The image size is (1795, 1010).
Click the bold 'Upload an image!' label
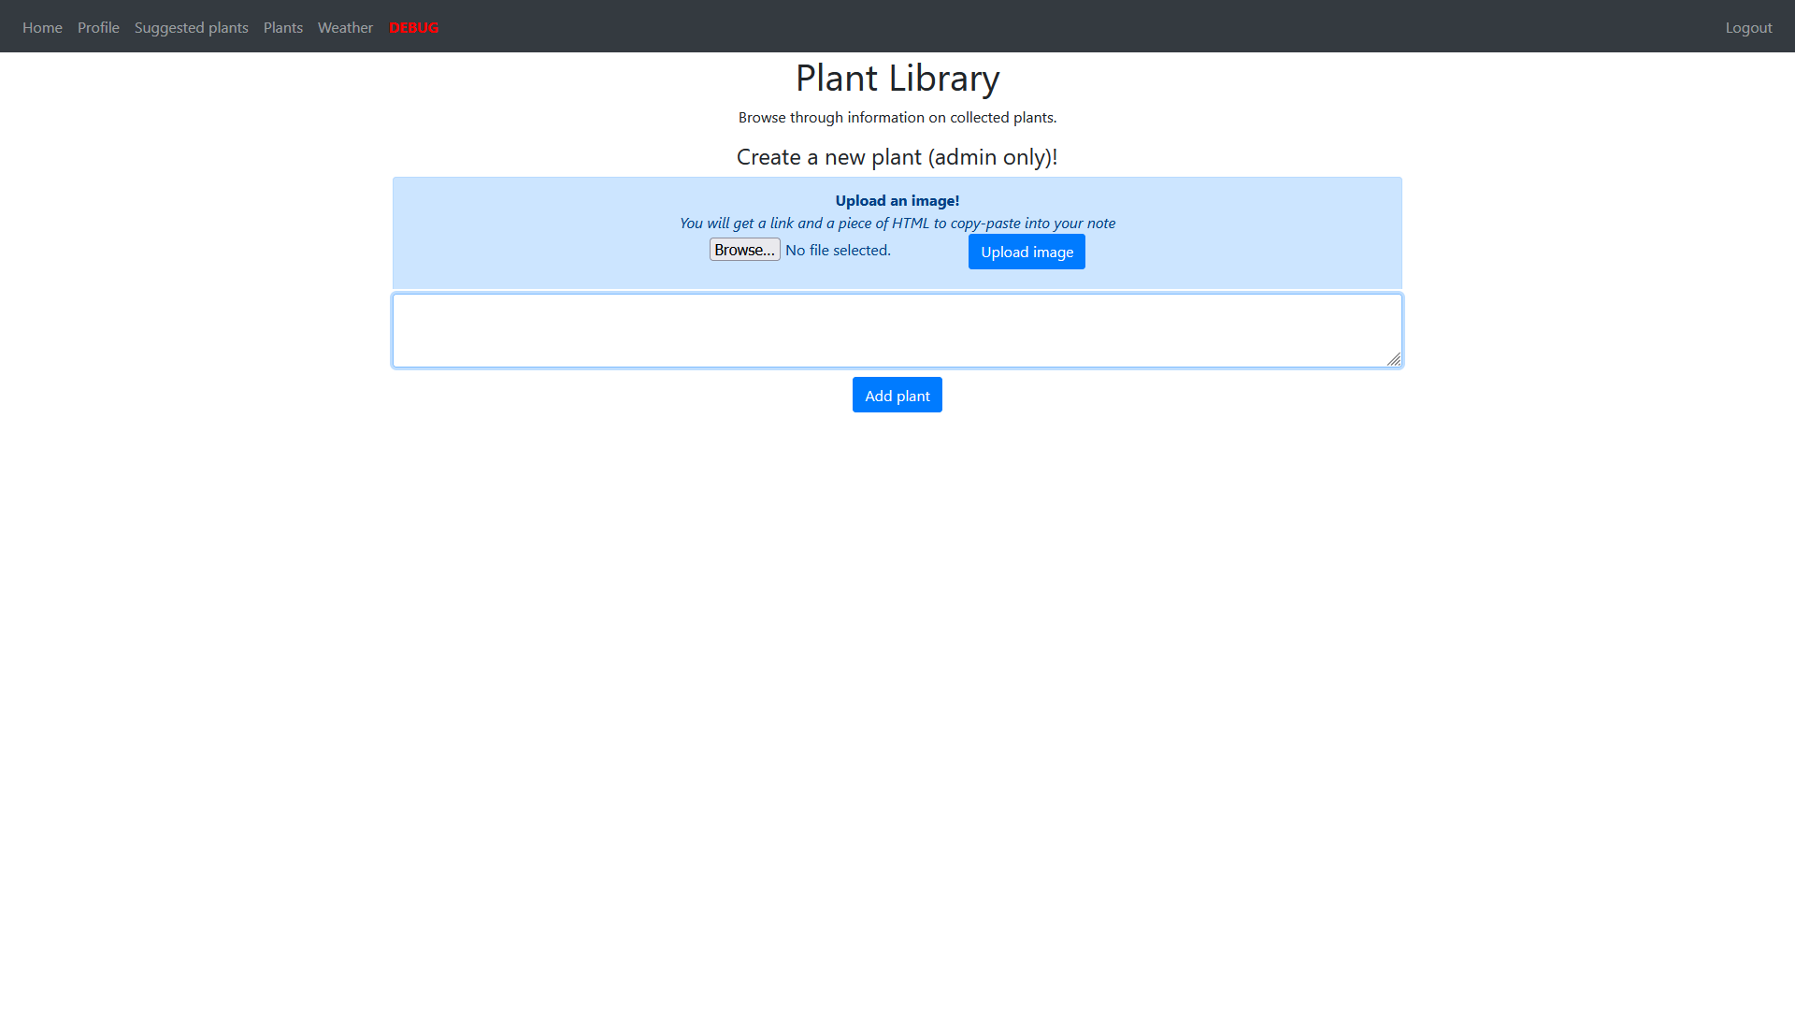tap(897, 201)
